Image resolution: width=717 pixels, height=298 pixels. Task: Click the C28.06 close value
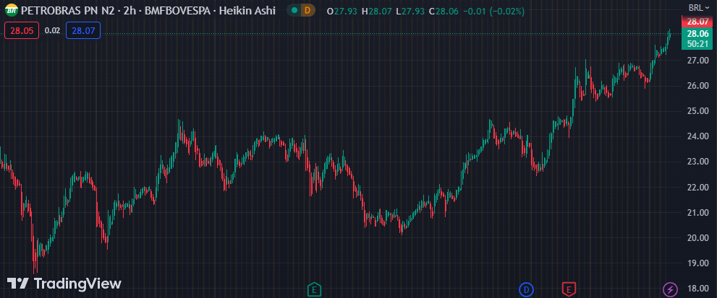[x=444, y=11]
